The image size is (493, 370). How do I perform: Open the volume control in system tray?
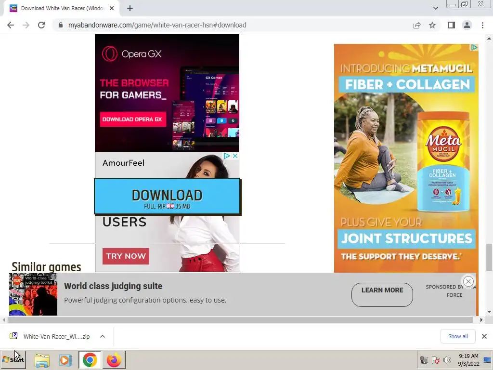(447, 359)
